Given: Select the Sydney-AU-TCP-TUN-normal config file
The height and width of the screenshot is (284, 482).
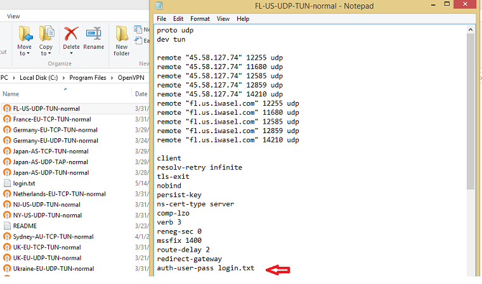Looking at the screenshot, I should (53, 236).
